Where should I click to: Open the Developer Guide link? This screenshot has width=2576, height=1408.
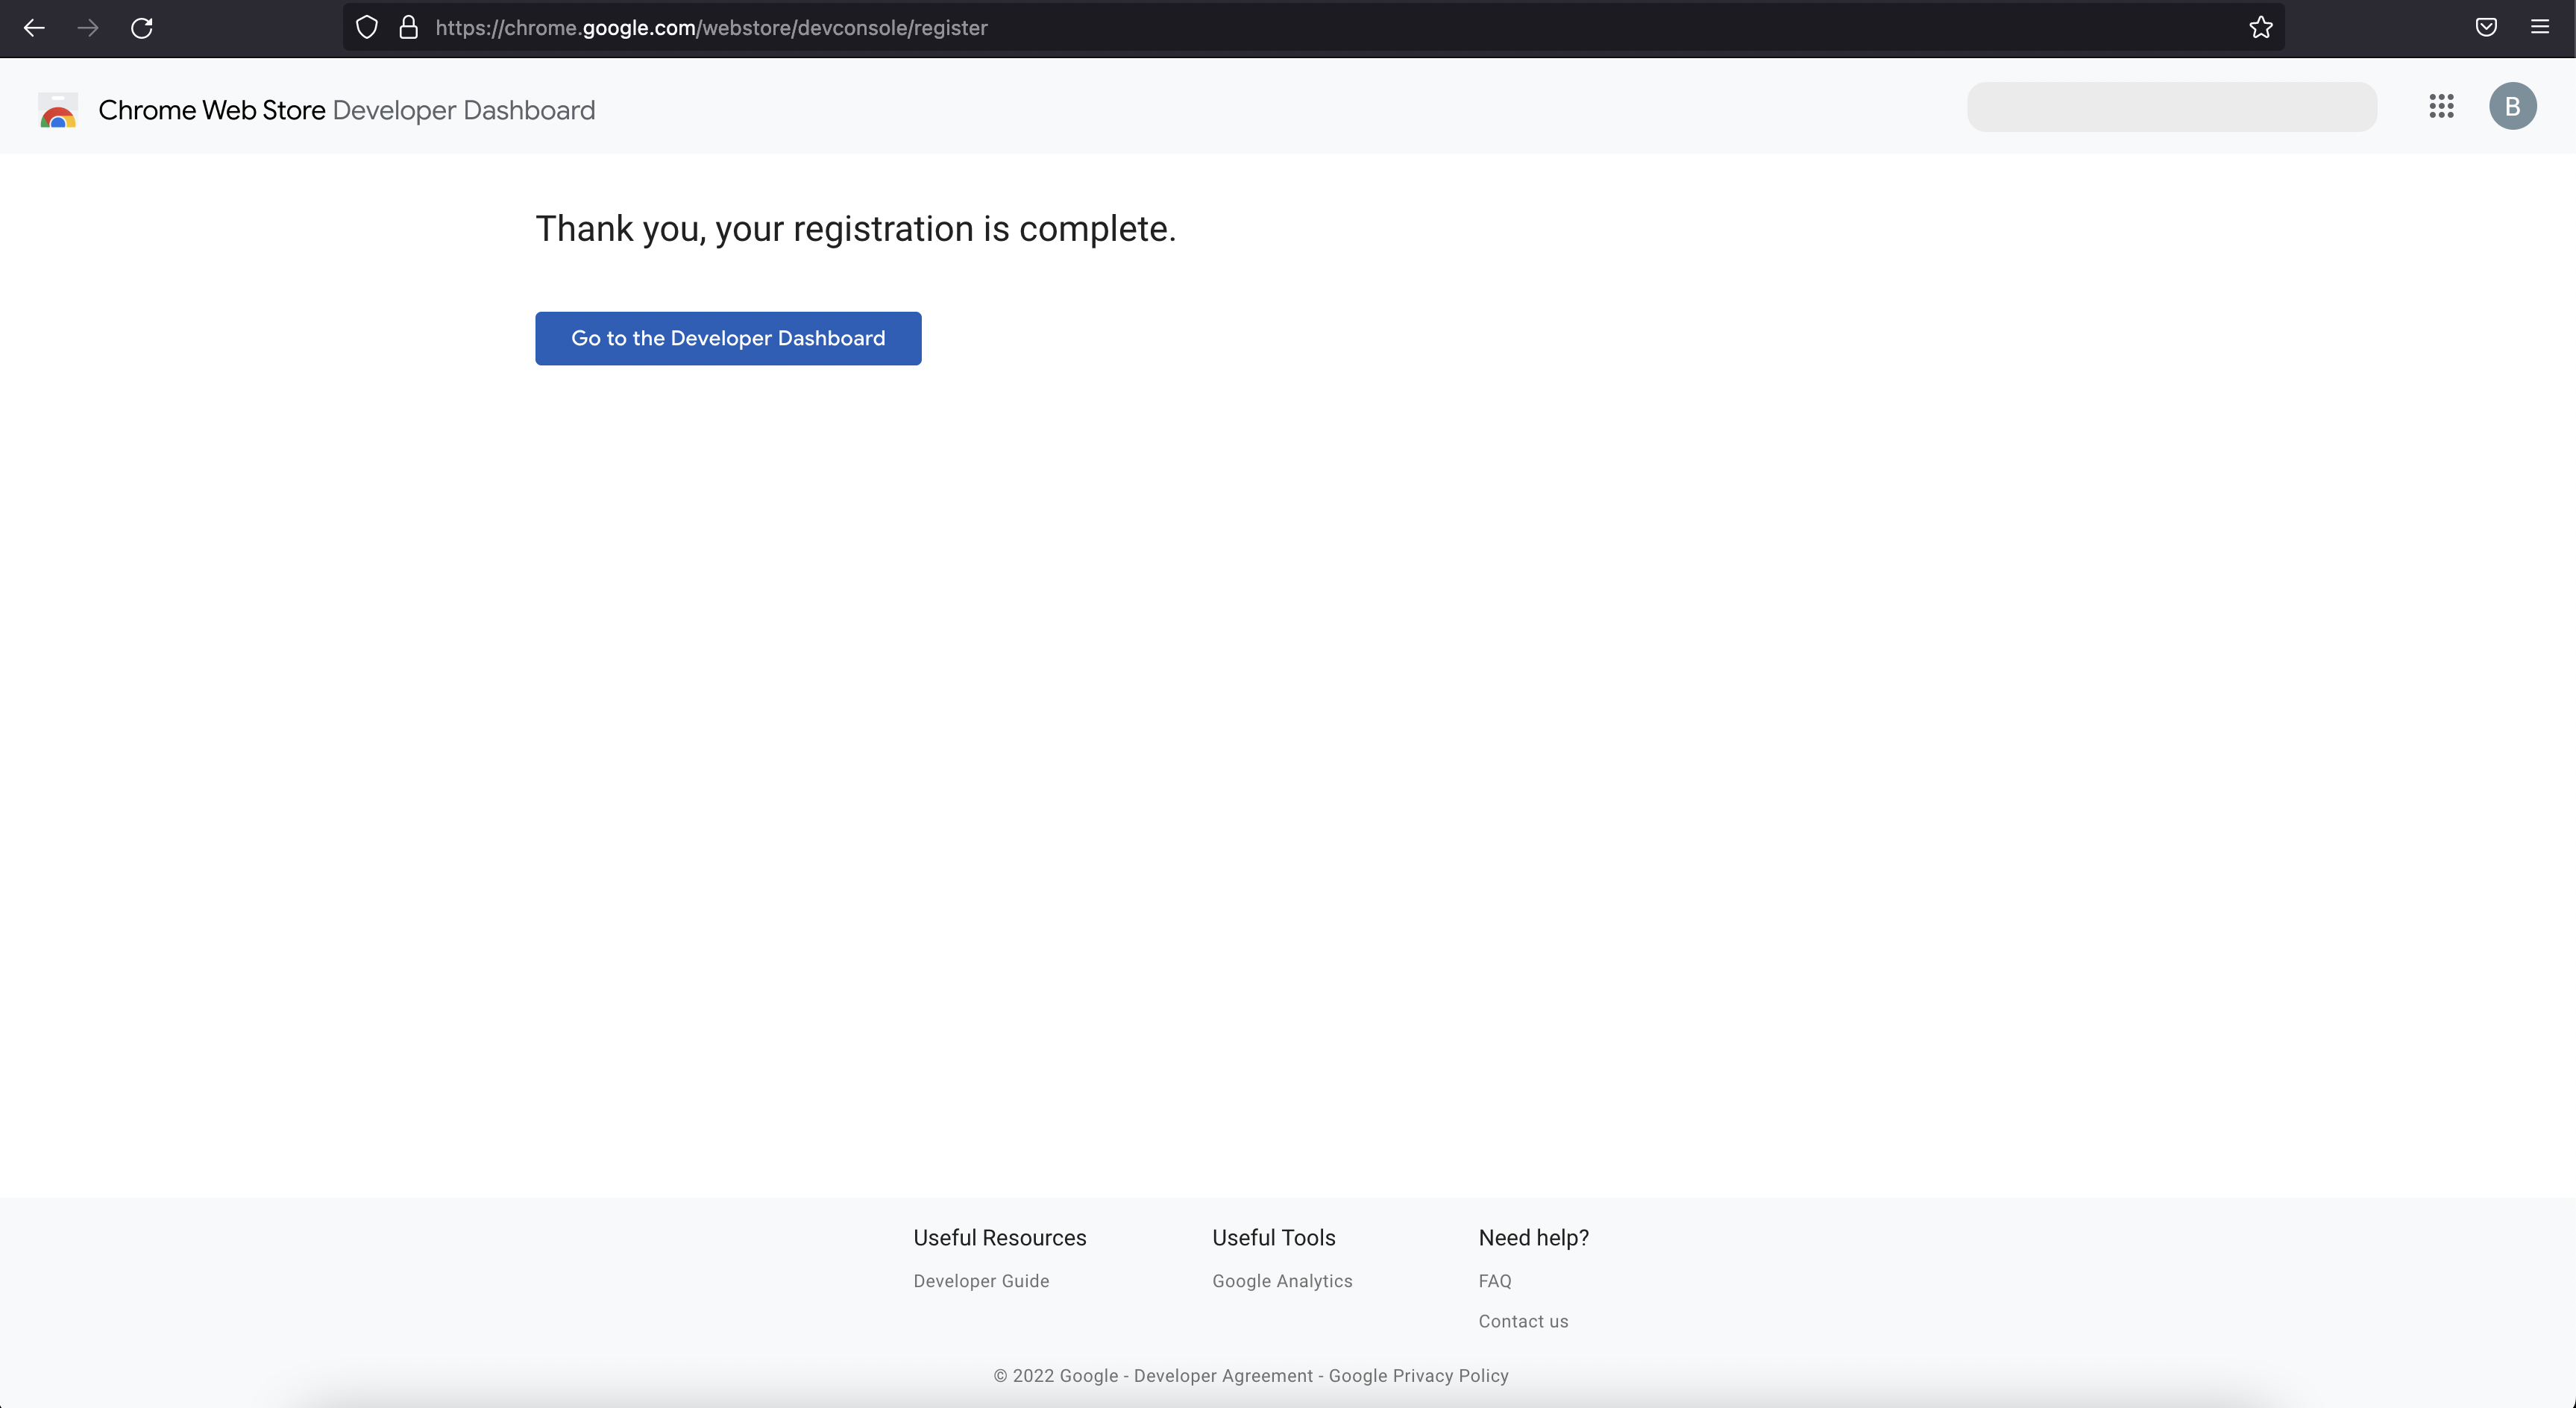pyautogui.click(x=981, y=1281)
